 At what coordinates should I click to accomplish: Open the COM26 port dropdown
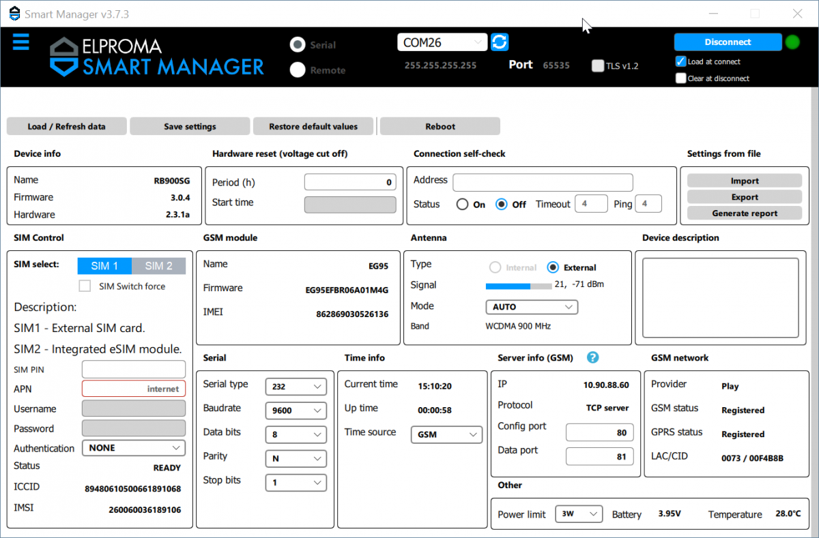[442, 42]
